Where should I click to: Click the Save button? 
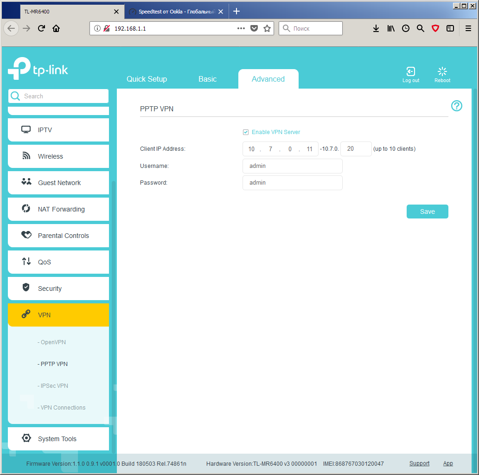(427, 212)
